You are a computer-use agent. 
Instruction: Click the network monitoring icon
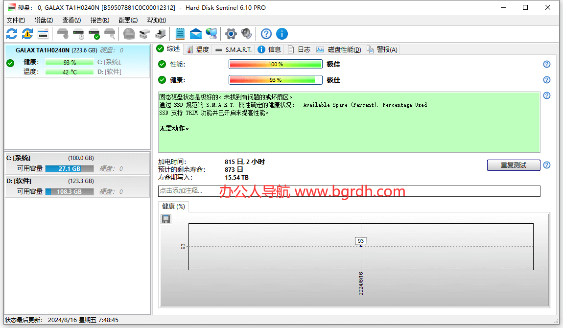click(x=211, y=34)
